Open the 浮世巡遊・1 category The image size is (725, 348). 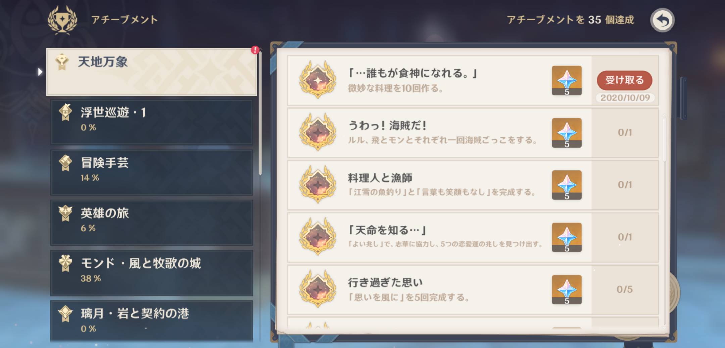tap(152, 122)
